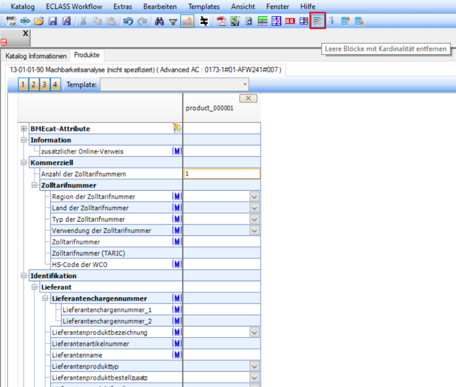Expand the BMEcat-Attribute tree node
Viewport: 456px width, 387px height.
point(24,129)
